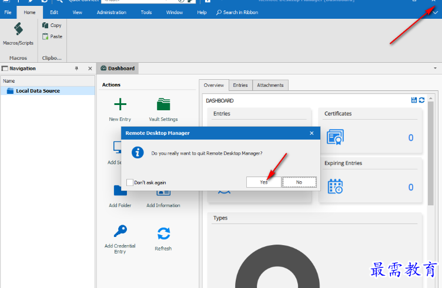This screenshot has width=442, height=288.
Task: Collapse the ribbon using the chevron
Action: [435, 12]
